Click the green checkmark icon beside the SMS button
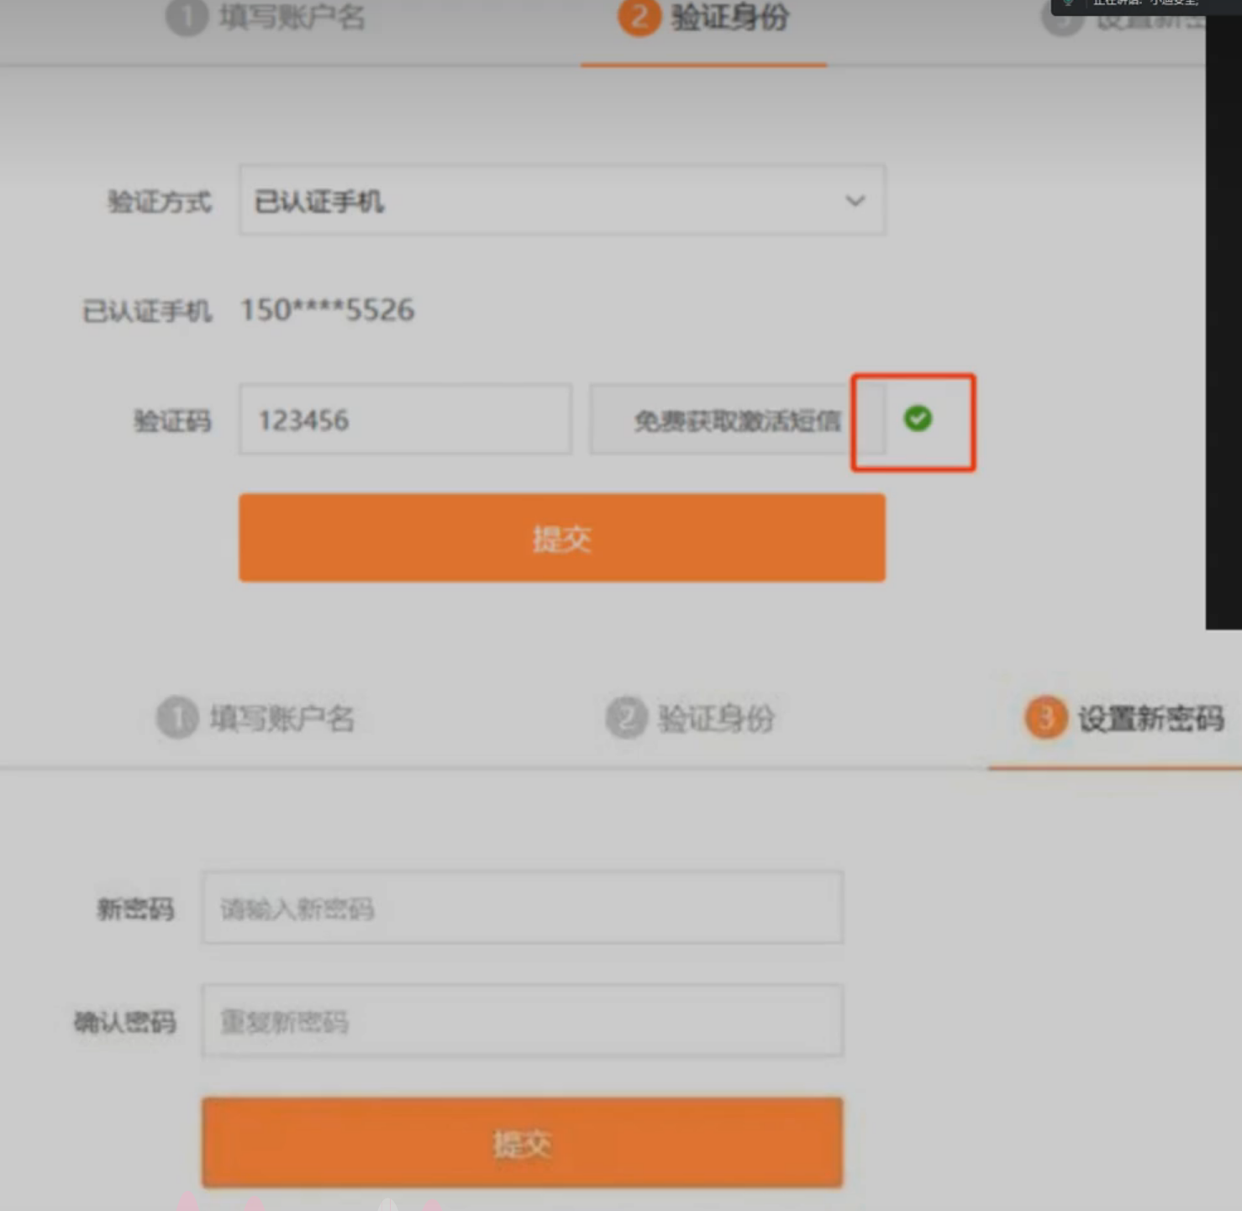The height and width of the screenshot is (1211, 1242). 918,418
